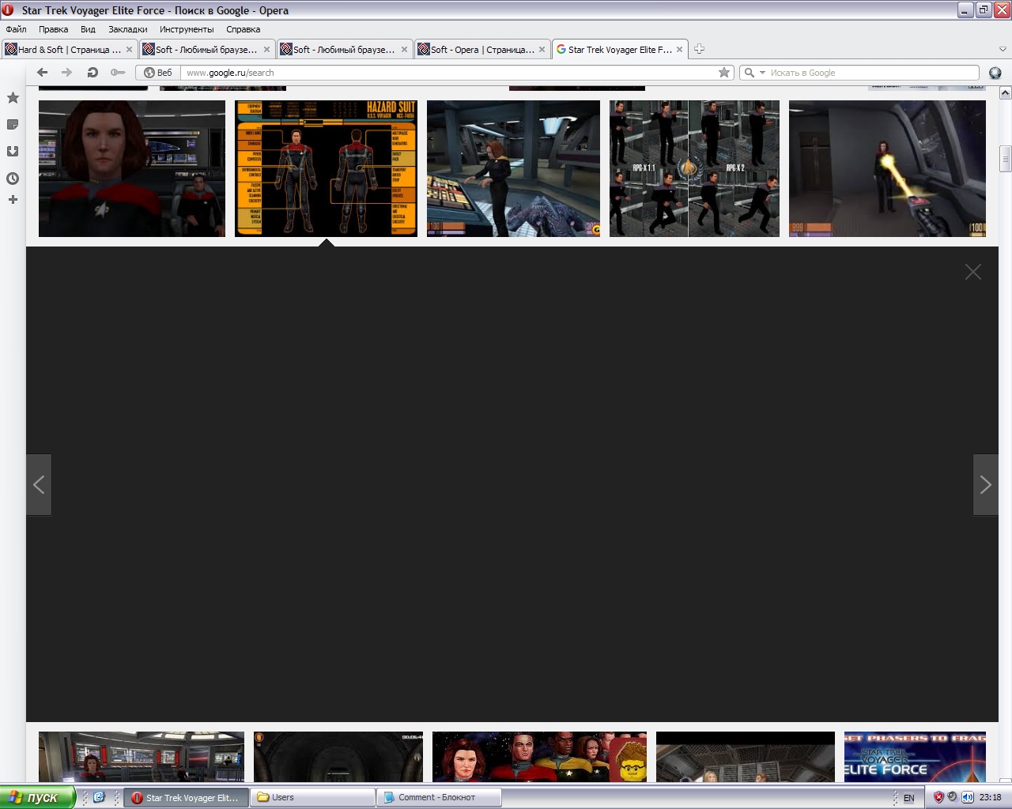Click the page vertical scrollbar thumb
This screenshot has width=1012, height=809.
[x=1006, y=159]
